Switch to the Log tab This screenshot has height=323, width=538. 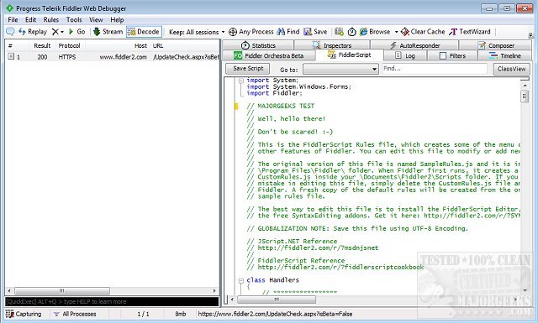tap(405, 55)
